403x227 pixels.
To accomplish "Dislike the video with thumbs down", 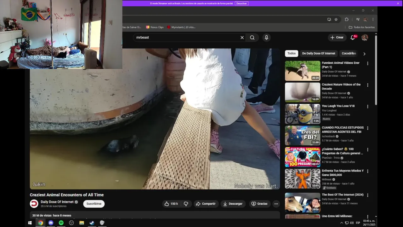I will pyautogui.click(x=186, y=204).
